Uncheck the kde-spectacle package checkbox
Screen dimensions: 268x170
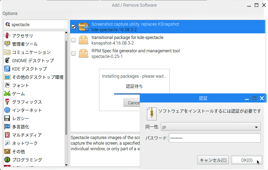tap(73, 27)
